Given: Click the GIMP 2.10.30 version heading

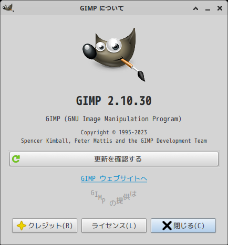Looking at the screenshot, I should click(114, 101).
